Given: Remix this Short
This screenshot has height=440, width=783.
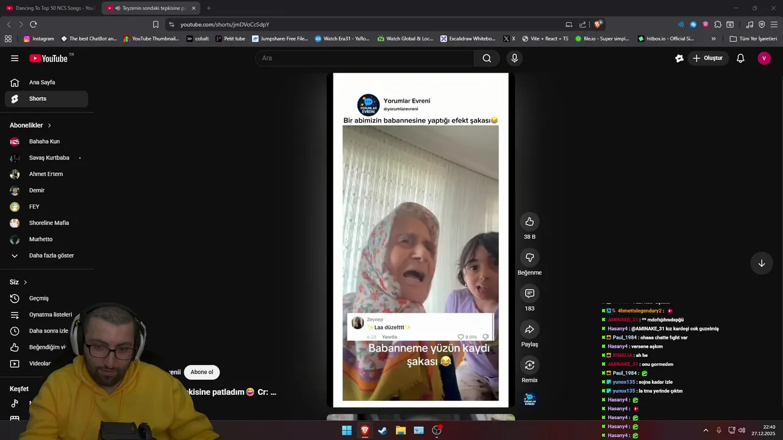Looking at the screenshot, I should (x=530, y=365).
